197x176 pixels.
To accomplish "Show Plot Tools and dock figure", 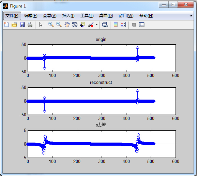I will tap(142, 25).
